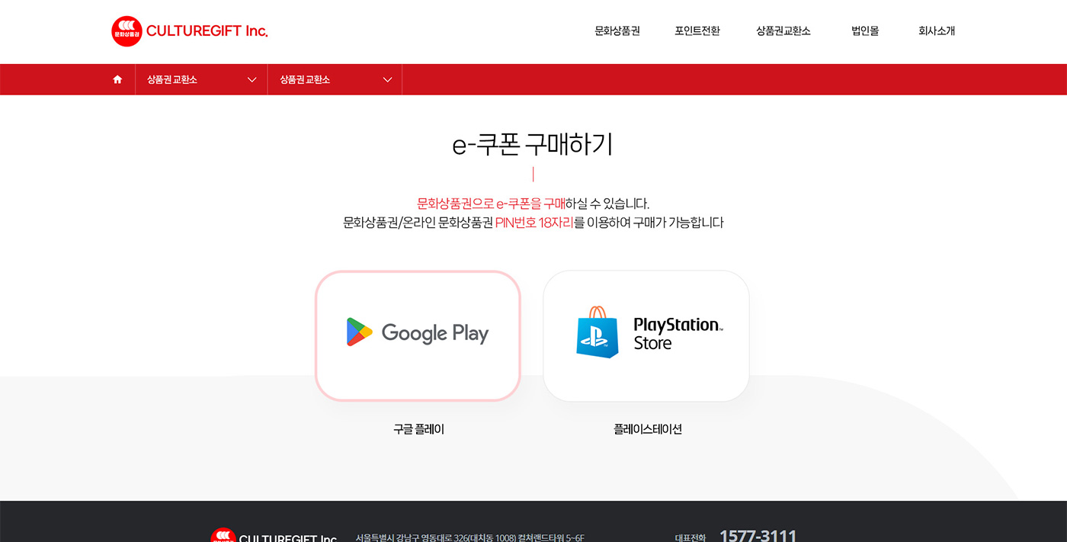Click the 1577-3111 phone number in footer
Image resolution: width=1067 pixels, height=542 pixels.
(x=758, y=536)
